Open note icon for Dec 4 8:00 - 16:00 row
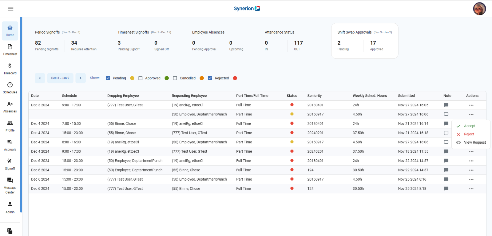The image size is (492, 236). [x=446, y=142]
